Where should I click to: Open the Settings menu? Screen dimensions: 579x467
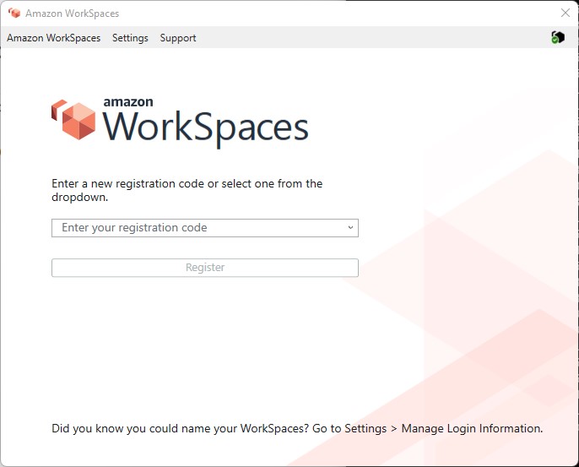coord(130,38)
